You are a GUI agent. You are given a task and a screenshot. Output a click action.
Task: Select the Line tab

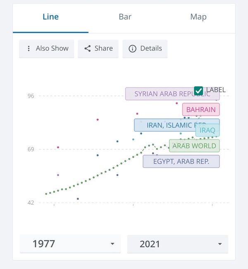pos(50,17)
